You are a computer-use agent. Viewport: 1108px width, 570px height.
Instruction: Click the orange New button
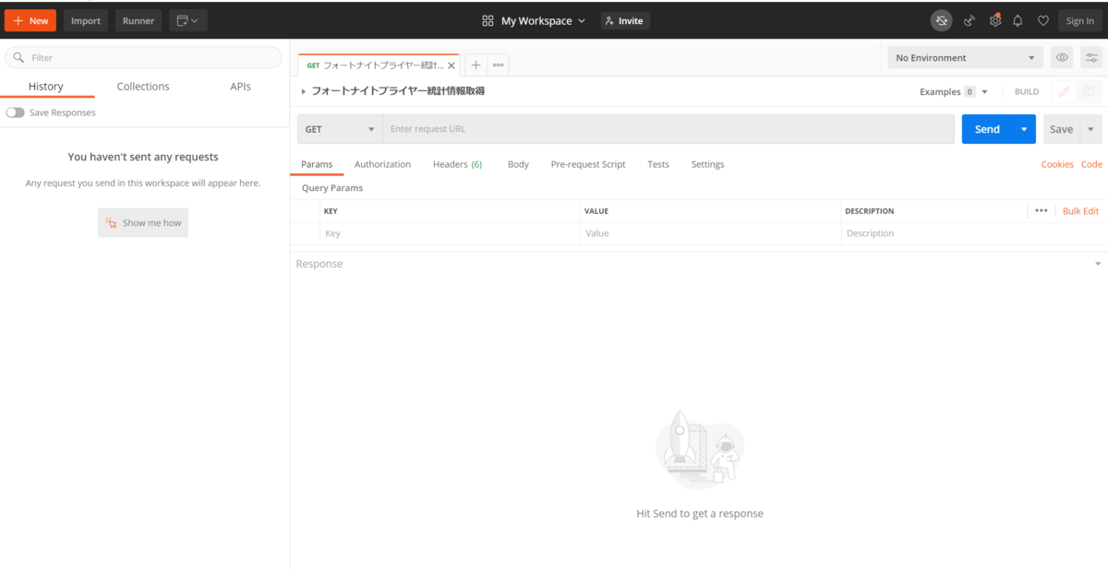[30, 20]
